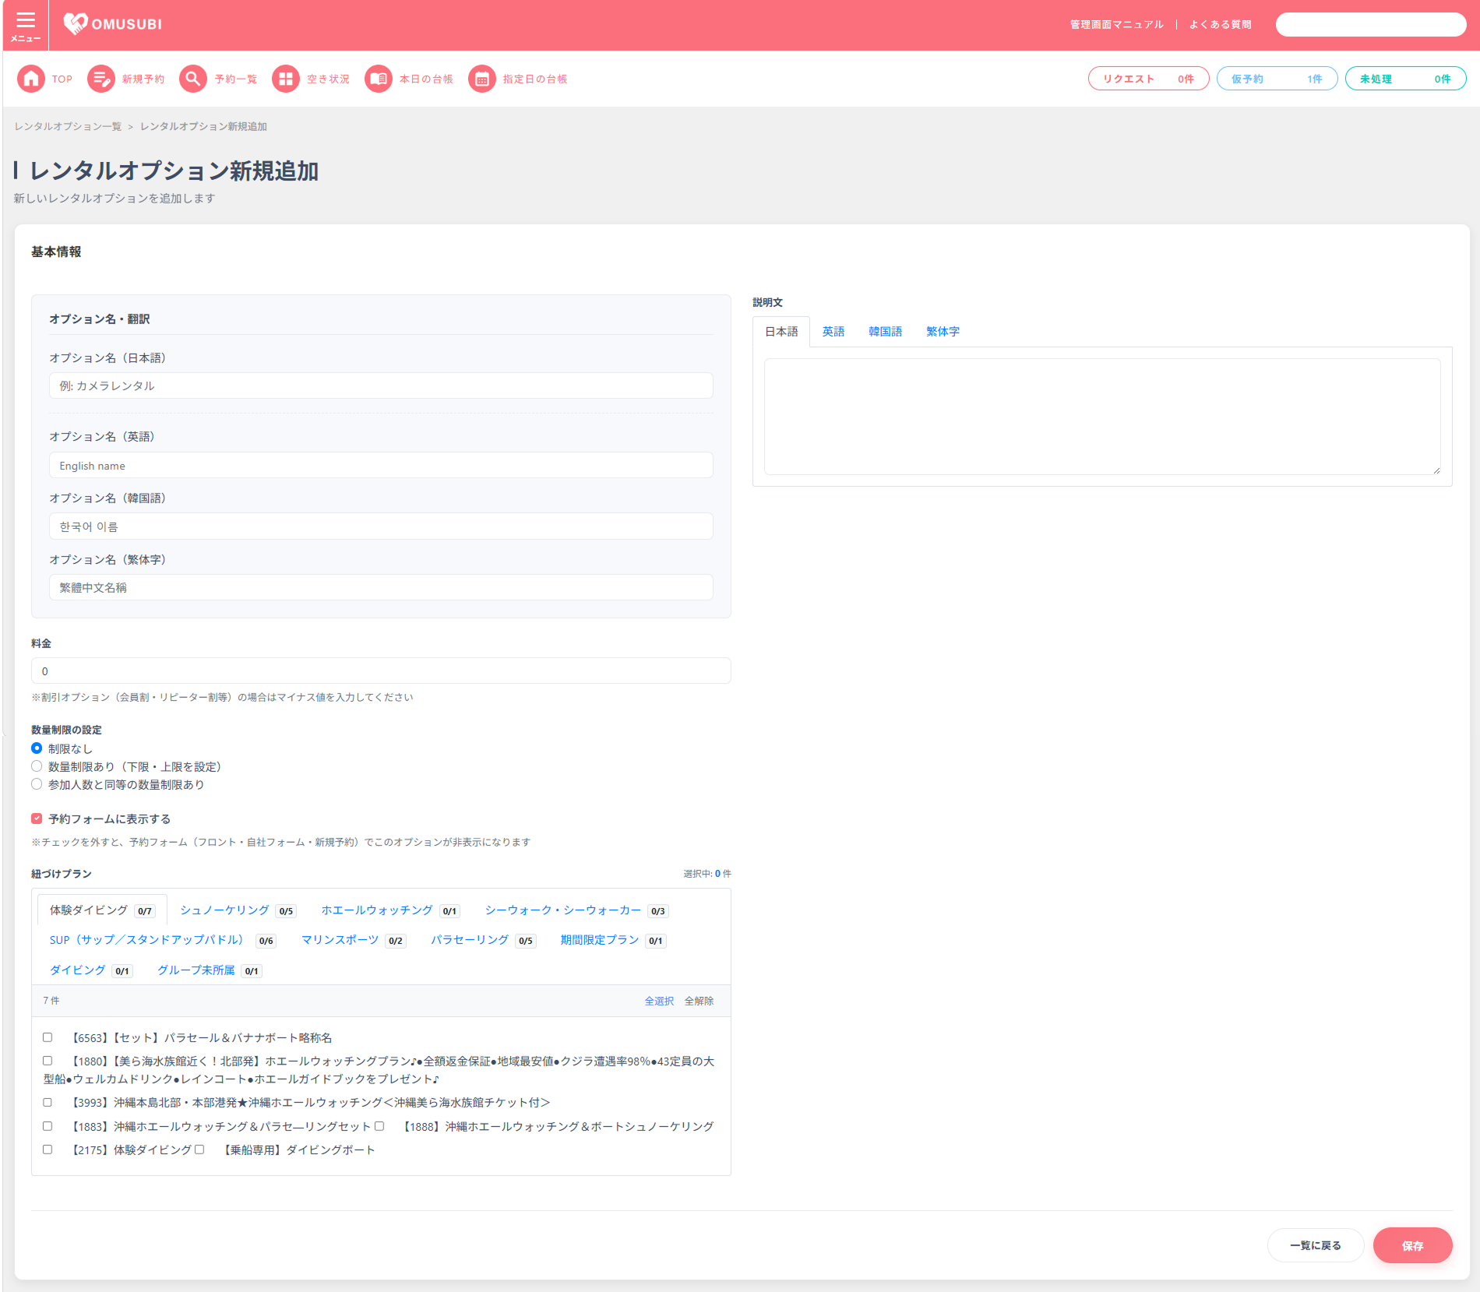Click the textarea resize handle
The image size is (1480, 1292).
(x=1436, y=470)
